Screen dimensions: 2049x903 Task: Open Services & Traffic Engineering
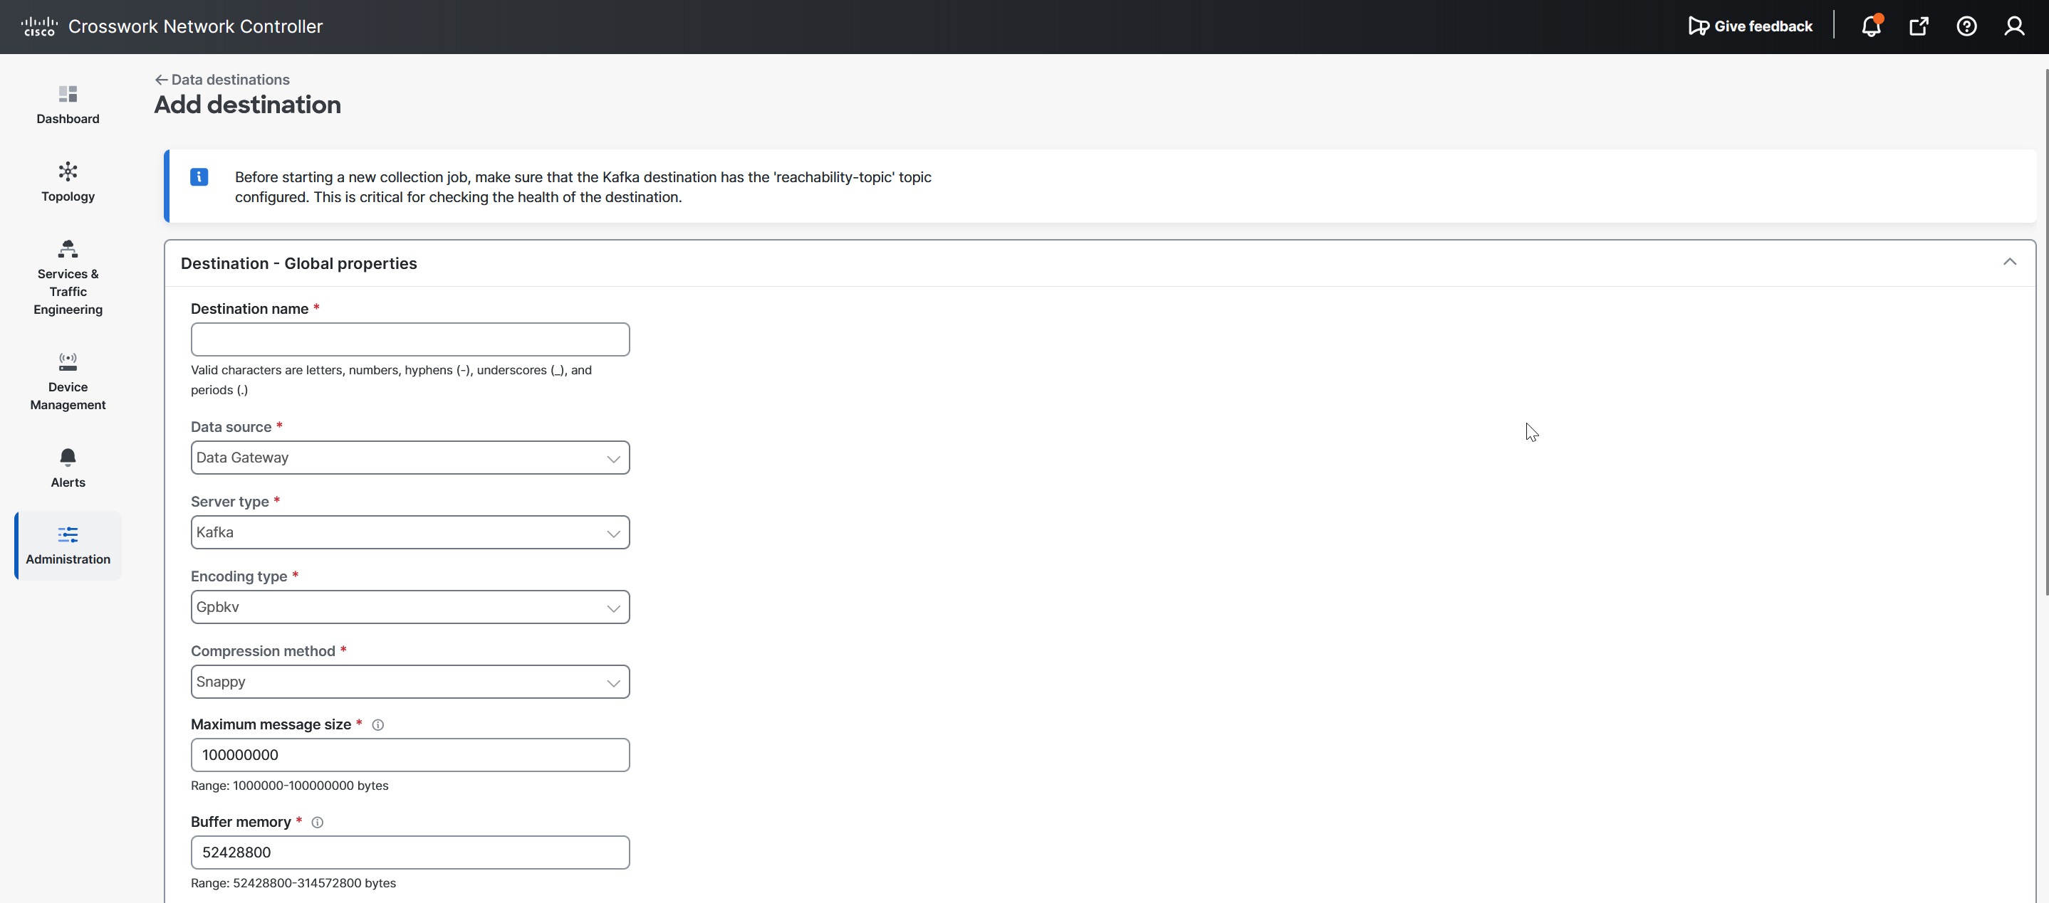point(67,278)
